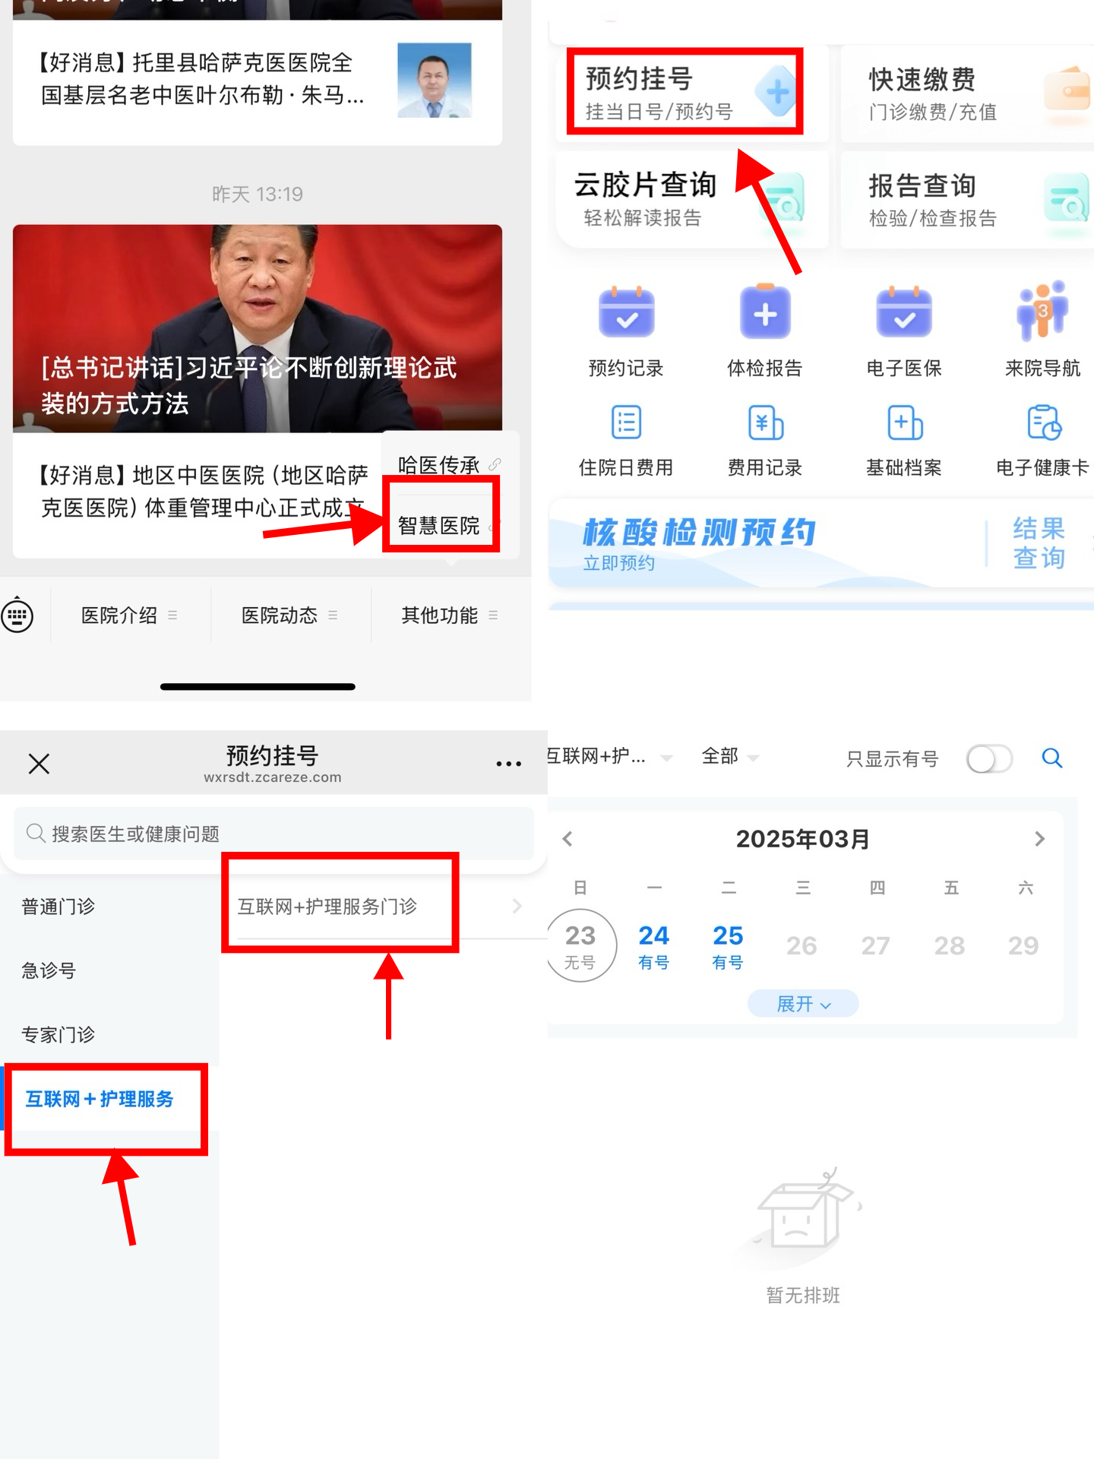The height and width of the screenshot is (1459, 1094).
Task: Click the 搜索医生或健康问题 search field
Action: 273,834
